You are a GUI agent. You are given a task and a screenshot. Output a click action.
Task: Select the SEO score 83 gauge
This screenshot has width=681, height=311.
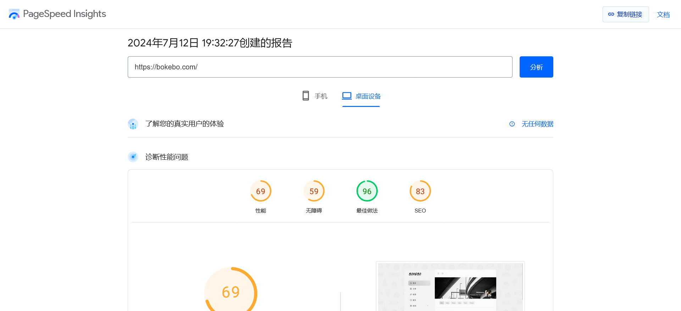point(420,191)
